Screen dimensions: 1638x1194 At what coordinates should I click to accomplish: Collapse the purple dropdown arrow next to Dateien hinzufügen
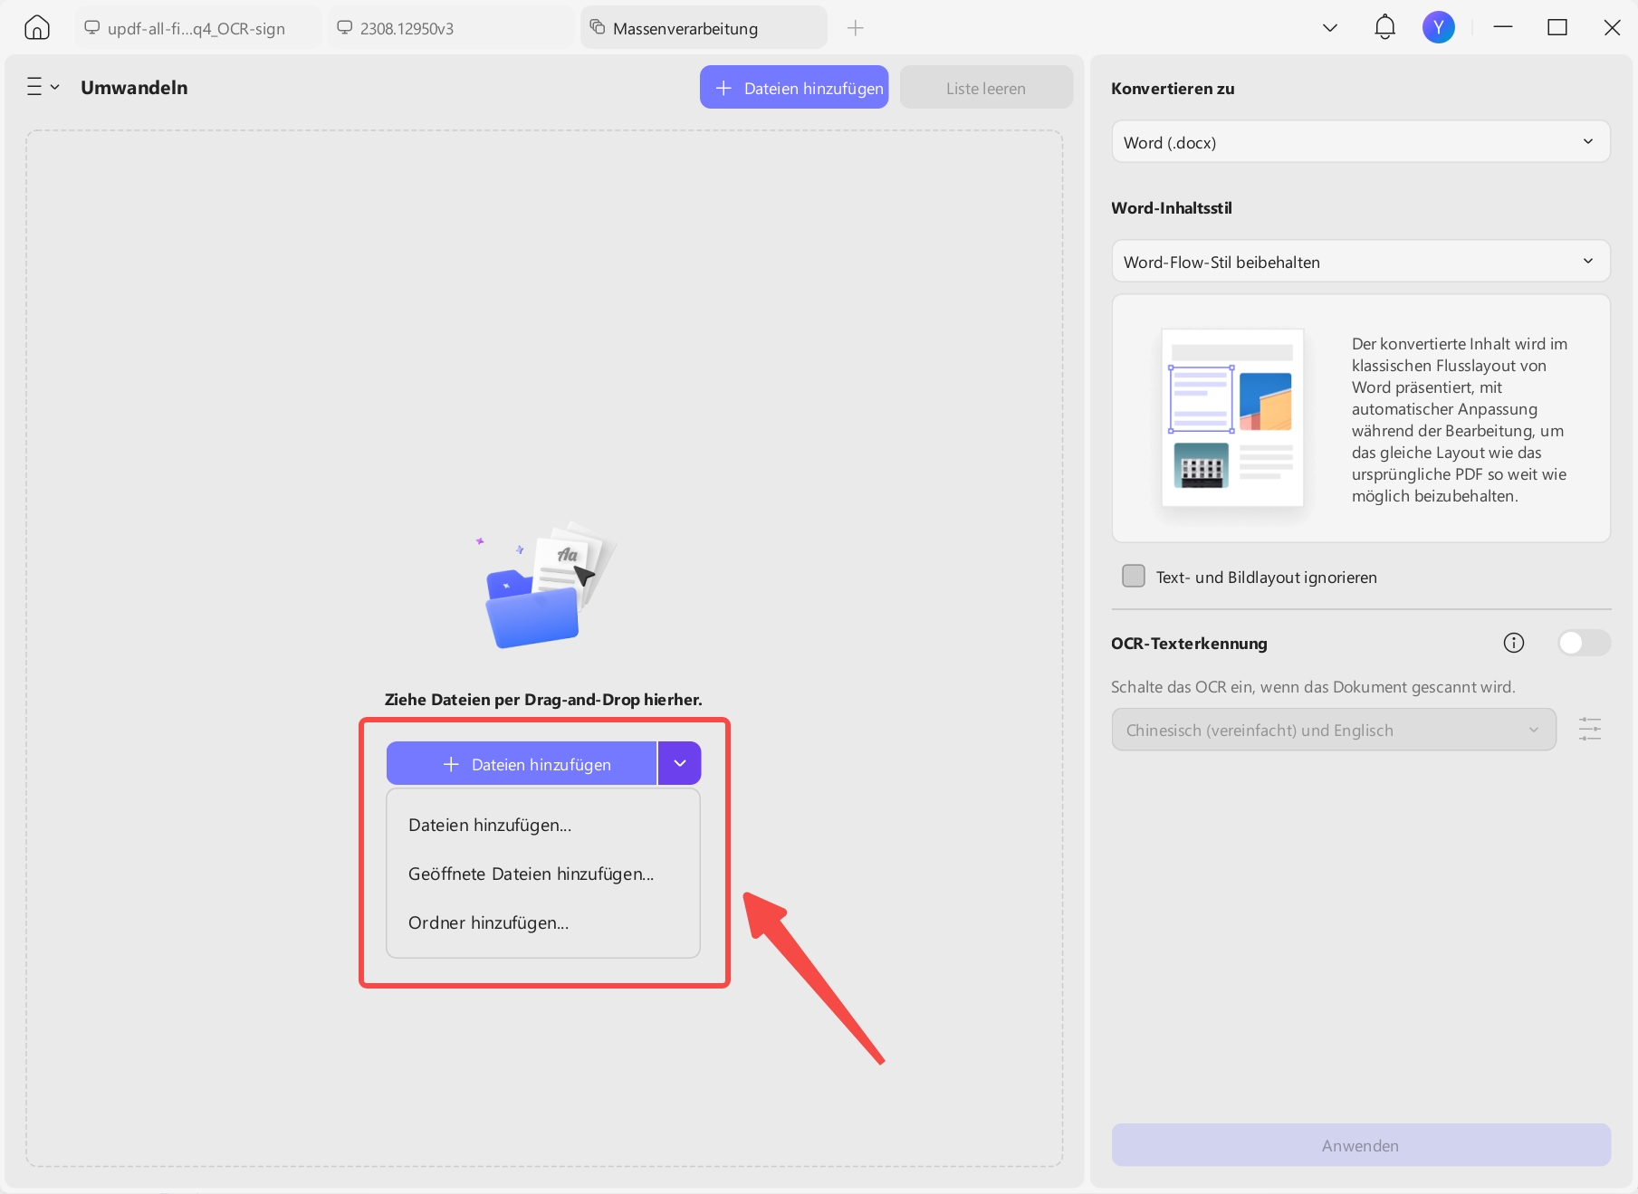[680, 764]
